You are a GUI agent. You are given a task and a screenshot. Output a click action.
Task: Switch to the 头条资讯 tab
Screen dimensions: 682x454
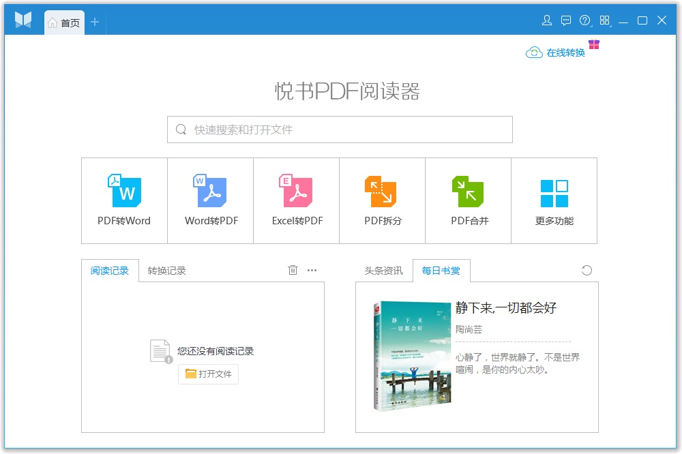[x=383, y=269]
